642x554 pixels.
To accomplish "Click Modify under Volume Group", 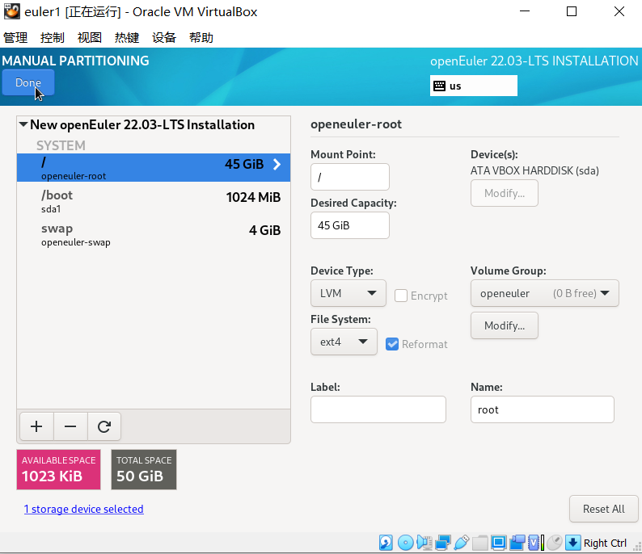I will (505, 325).
